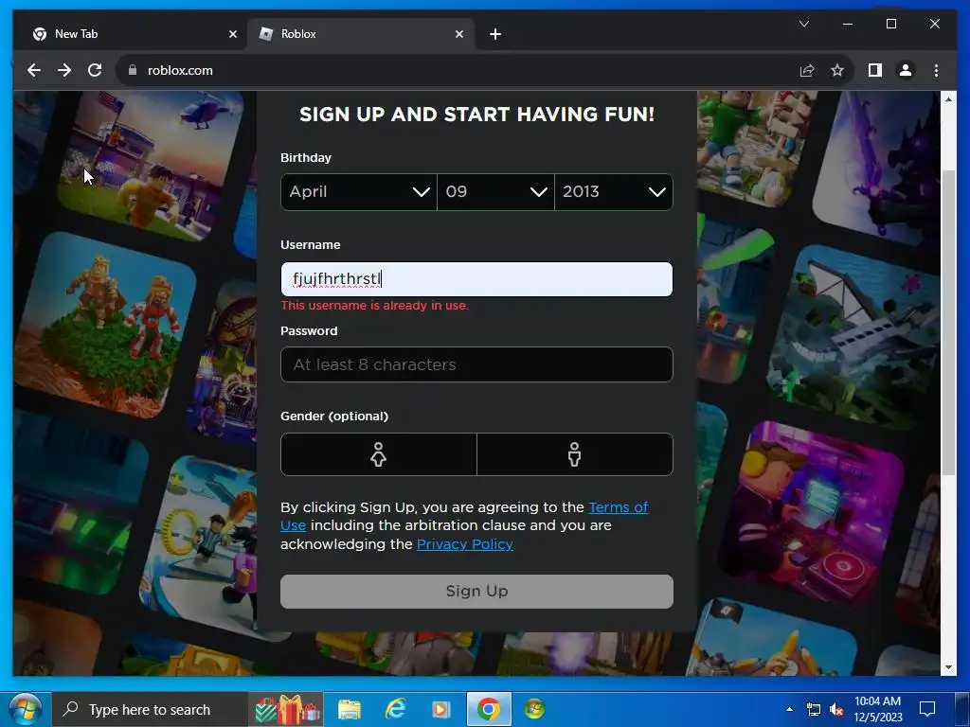Image resolution: width=970 pixels, height=727 pixels.
Task: Bookmark this tab with star icon
Action: [837, 70]
